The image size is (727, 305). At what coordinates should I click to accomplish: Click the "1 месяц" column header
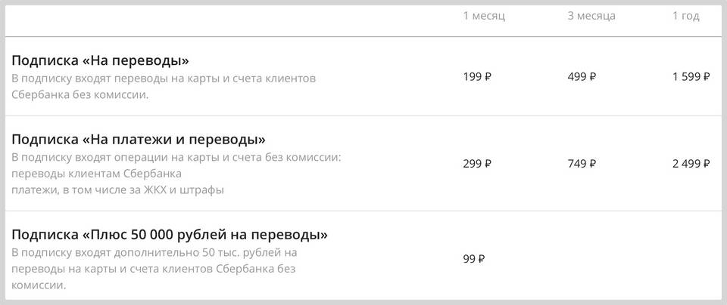tap(483, 16)
